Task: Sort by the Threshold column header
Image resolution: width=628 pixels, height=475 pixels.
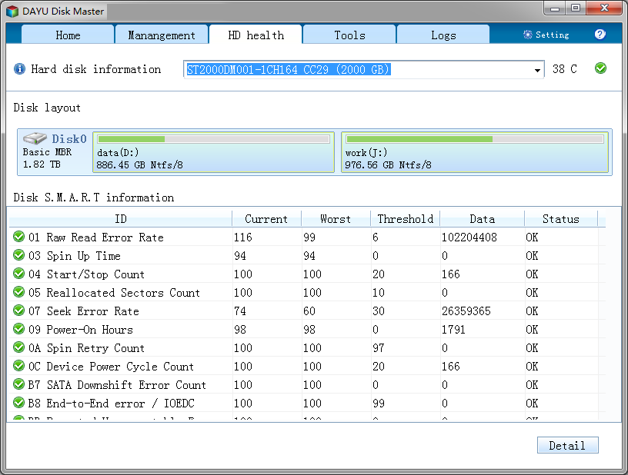Action: tap(405, 219)
